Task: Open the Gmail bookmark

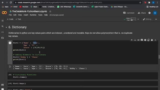Action: pyautogui.click(x=14, y=7)
